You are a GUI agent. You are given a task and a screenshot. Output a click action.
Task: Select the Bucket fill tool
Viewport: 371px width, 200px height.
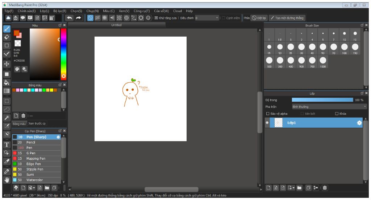(x=7, y=82)
